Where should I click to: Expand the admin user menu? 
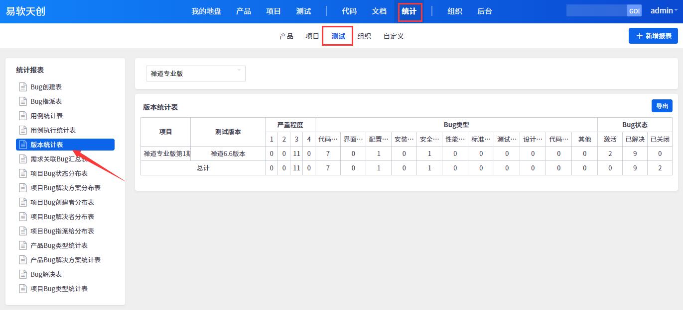pyautogui.click(x=664, y=11)
